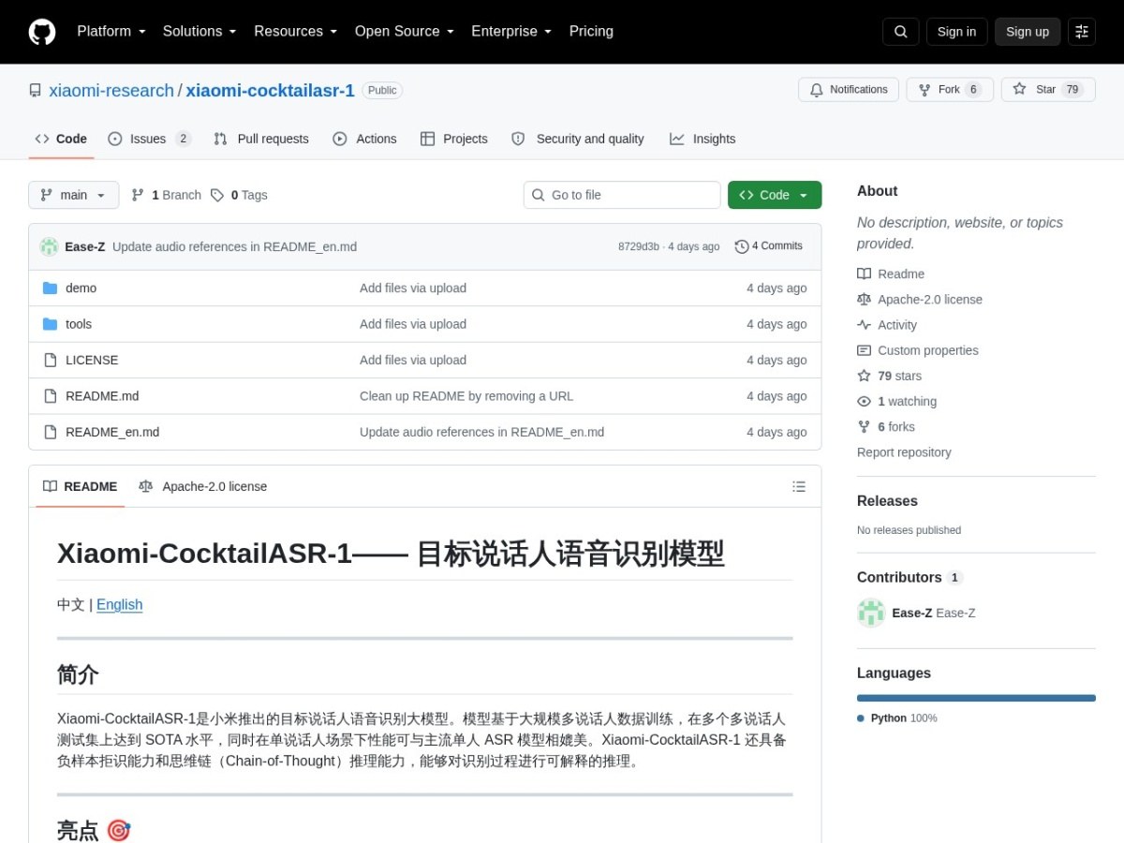Click the Python 100% language entry

click(x=897, y=718)
